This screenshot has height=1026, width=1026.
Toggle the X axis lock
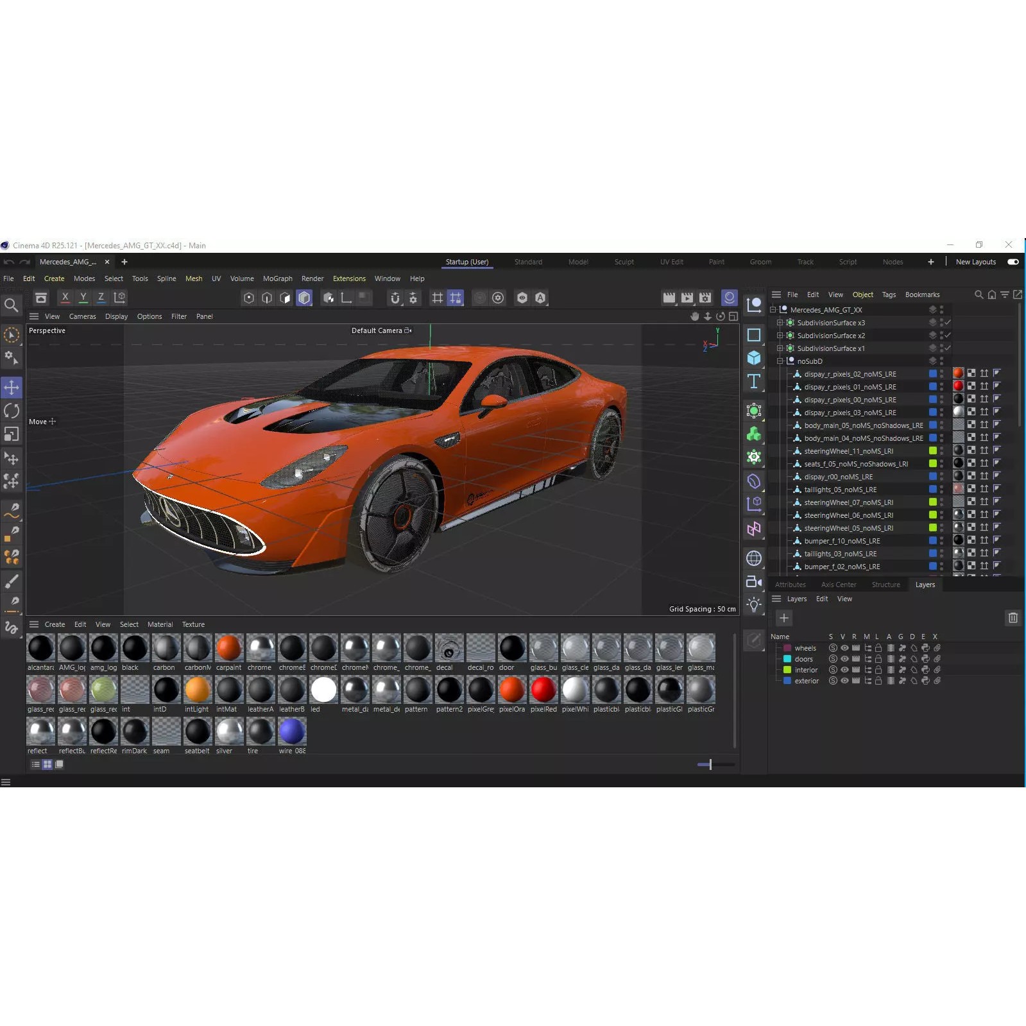[x=65, y=297]
